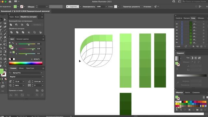Viewport: 208px width, 117px height.
Task: Set toolbar paint mode to None
Action: pyautogui.click(x=6, y=79)
